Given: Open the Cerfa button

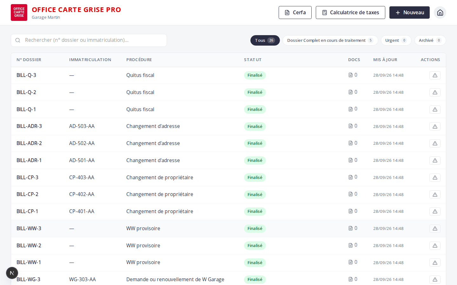Looking at the screenshot, I should [x=295, y=12].
